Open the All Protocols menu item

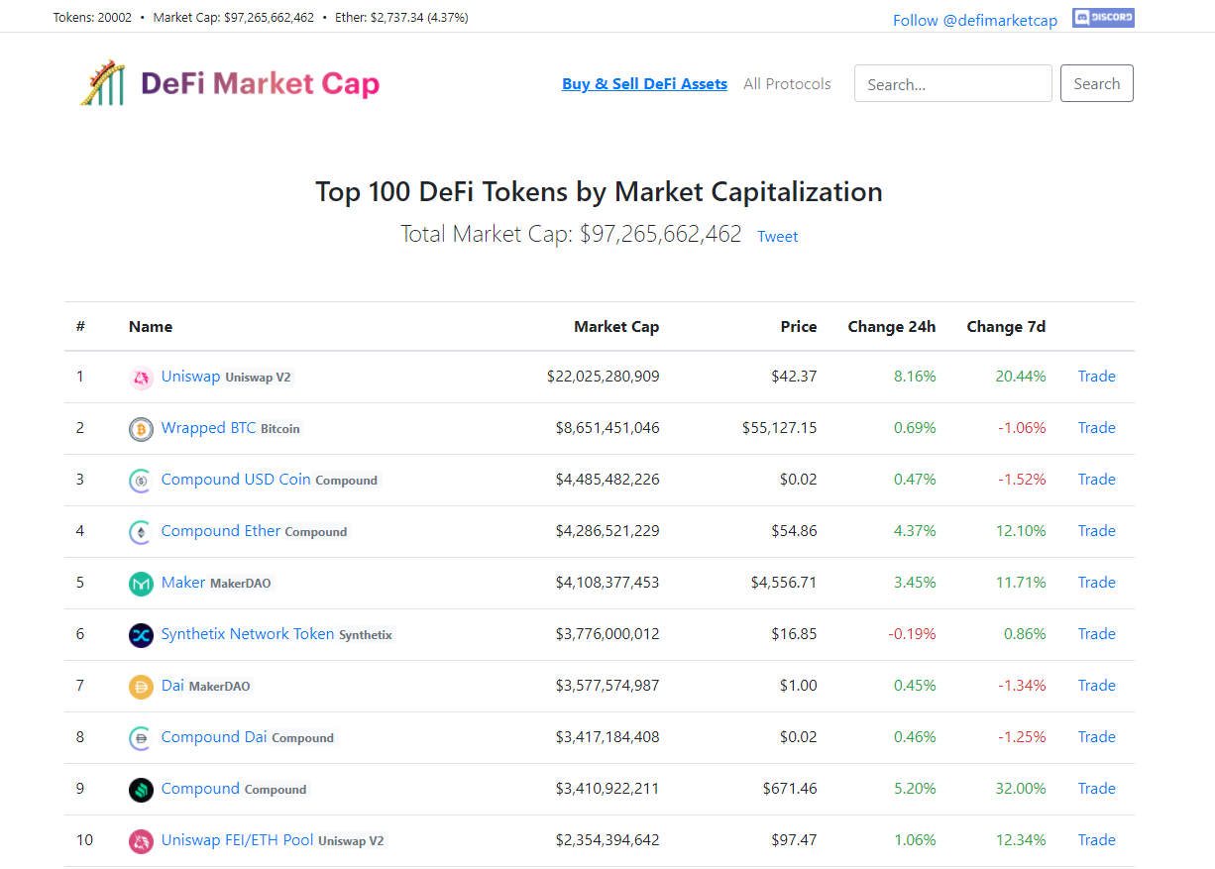tap(787, 84)
